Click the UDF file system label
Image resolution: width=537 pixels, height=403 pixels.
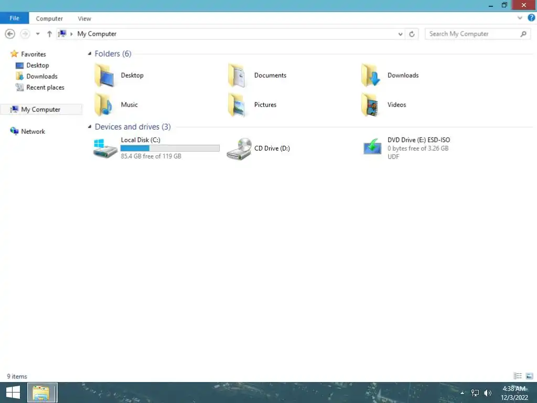coord(393,156)
